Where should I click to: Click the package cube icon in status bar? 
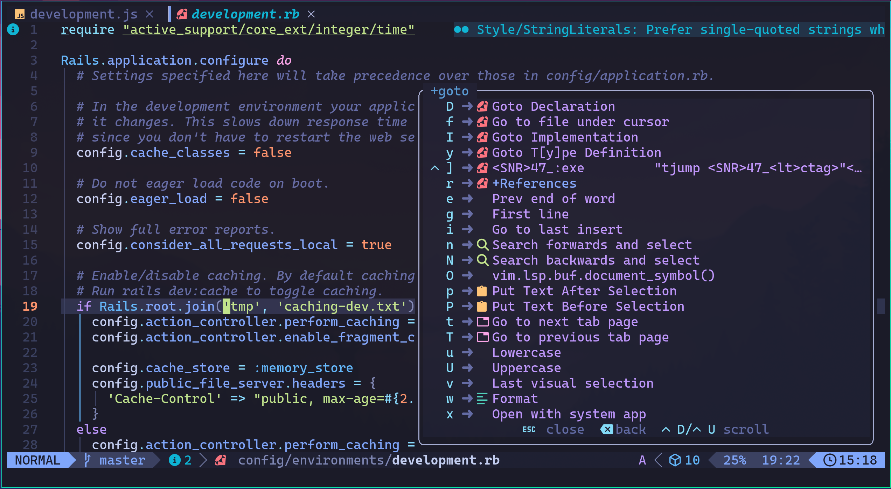tap(675, 460)
